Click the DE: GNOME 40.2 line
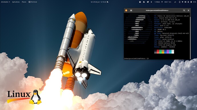Screen dimensions: 197x110 point(160,29)
